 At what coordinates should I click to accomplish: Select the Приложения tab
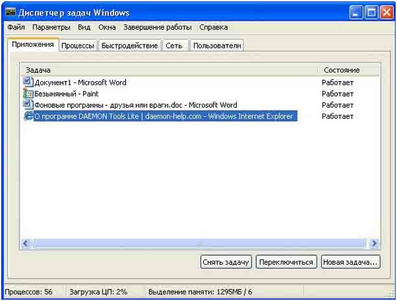click(x=33, y=45)
